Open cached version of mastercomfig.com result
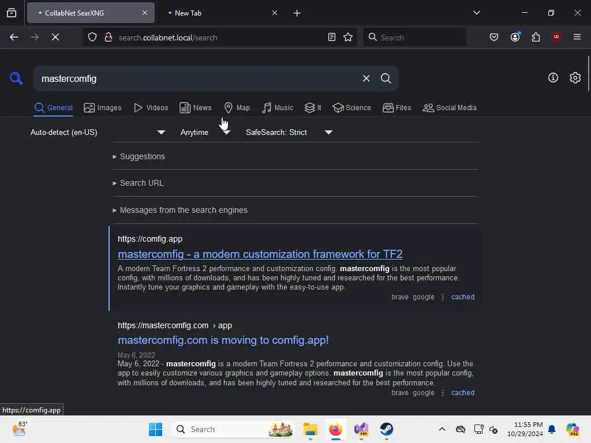 tap(462, 392)
